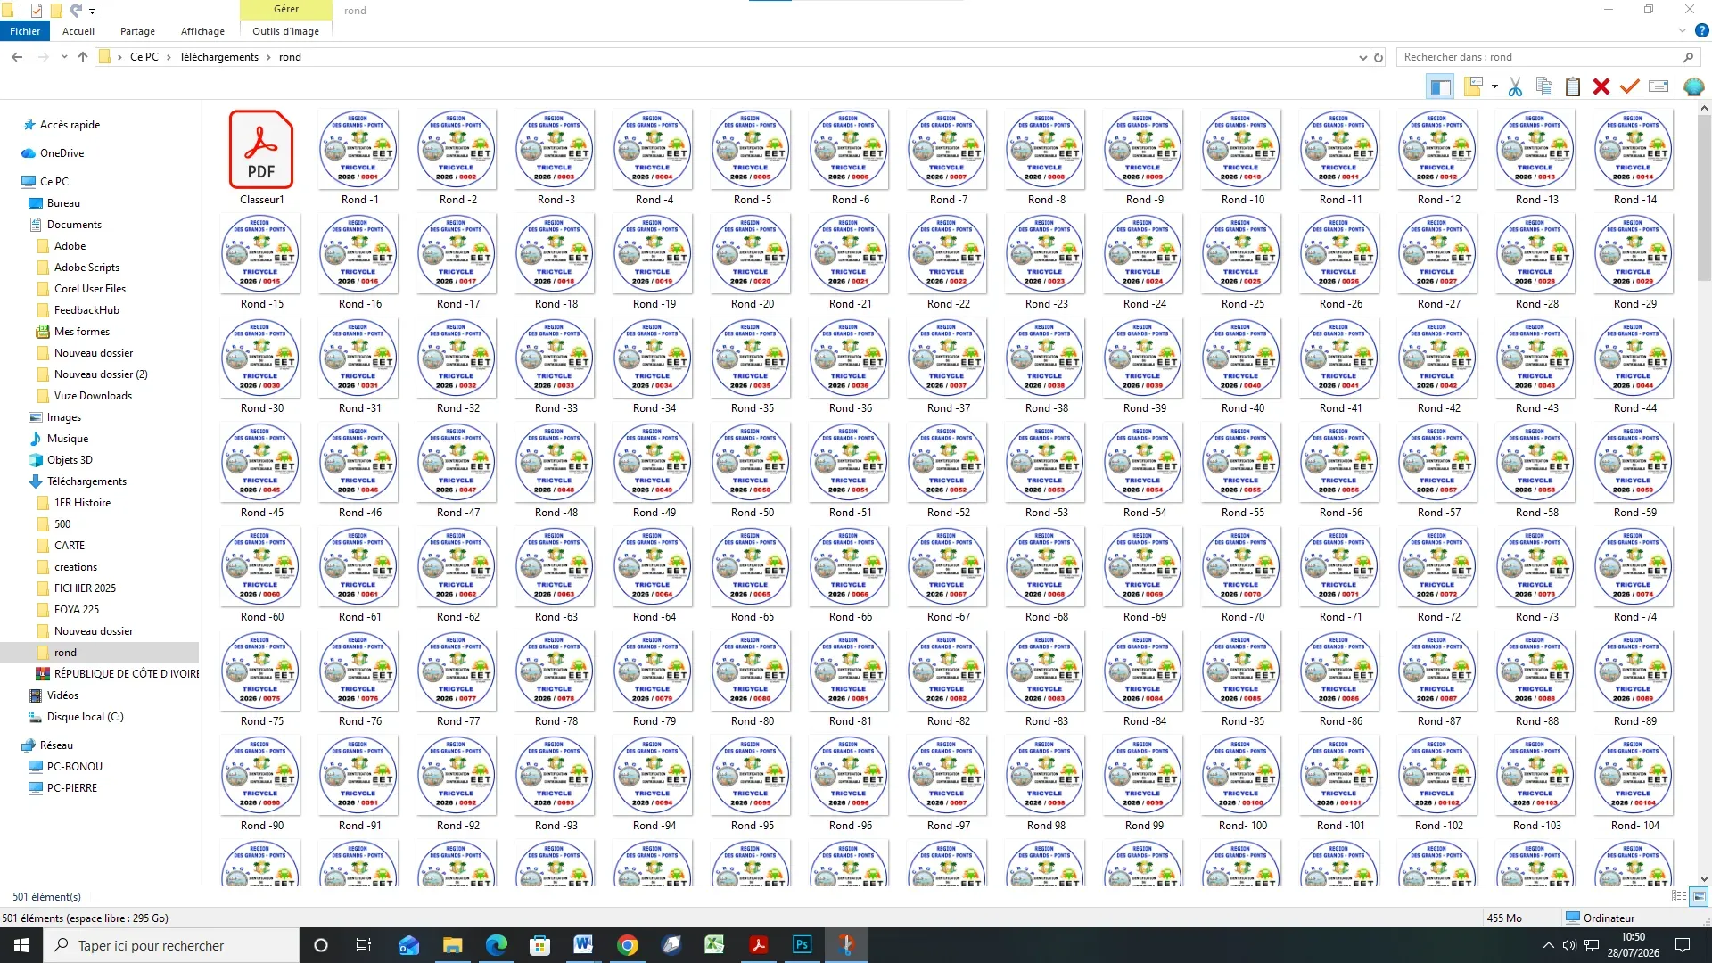The image size is (1712, 963).
Task: Open the Vuze Downloads folder
Action: pyautogui.click(x=93, y=396)
